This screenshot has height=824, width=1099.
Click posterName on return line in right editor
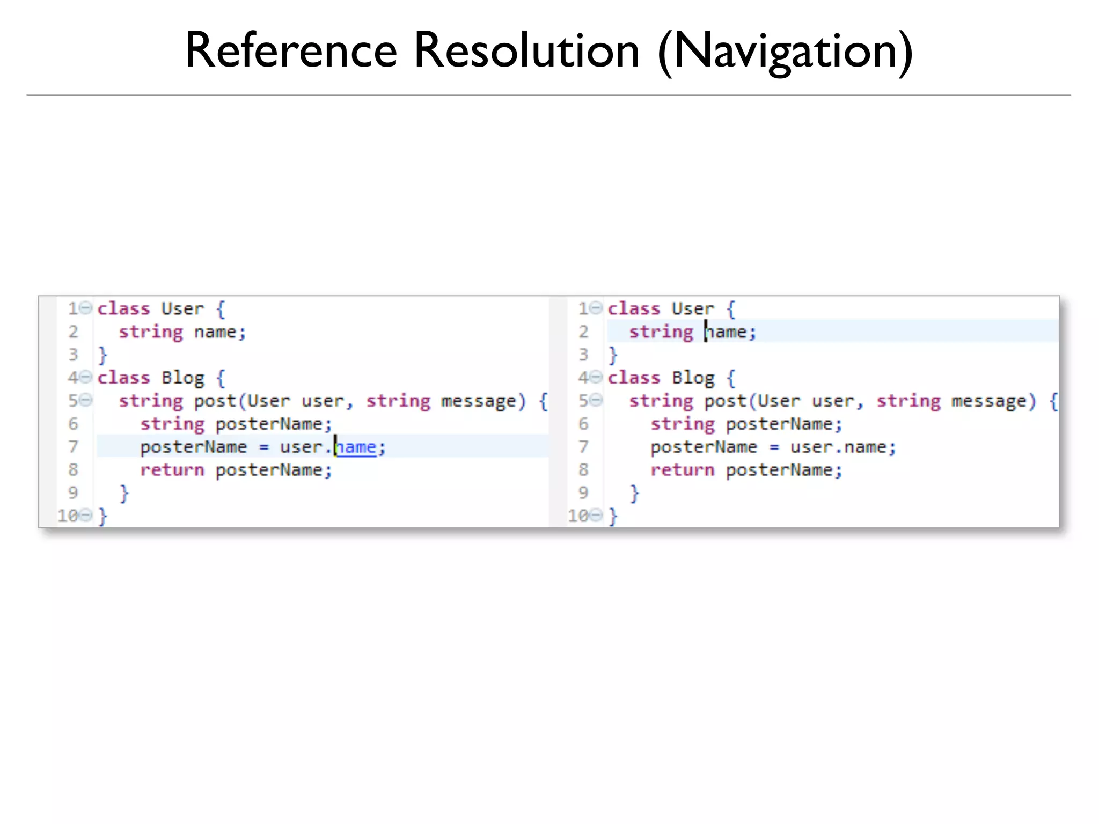click(779, 470)
